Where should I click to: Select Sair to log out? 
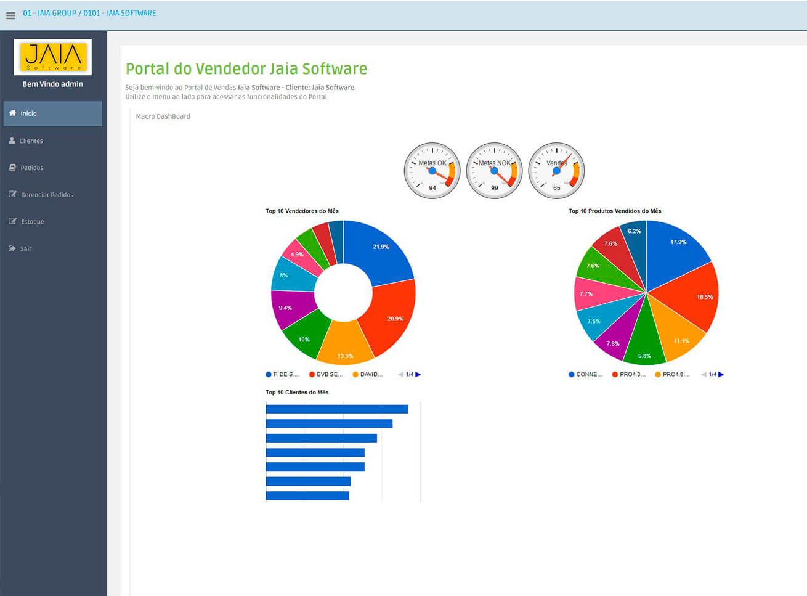coord(53,248)
